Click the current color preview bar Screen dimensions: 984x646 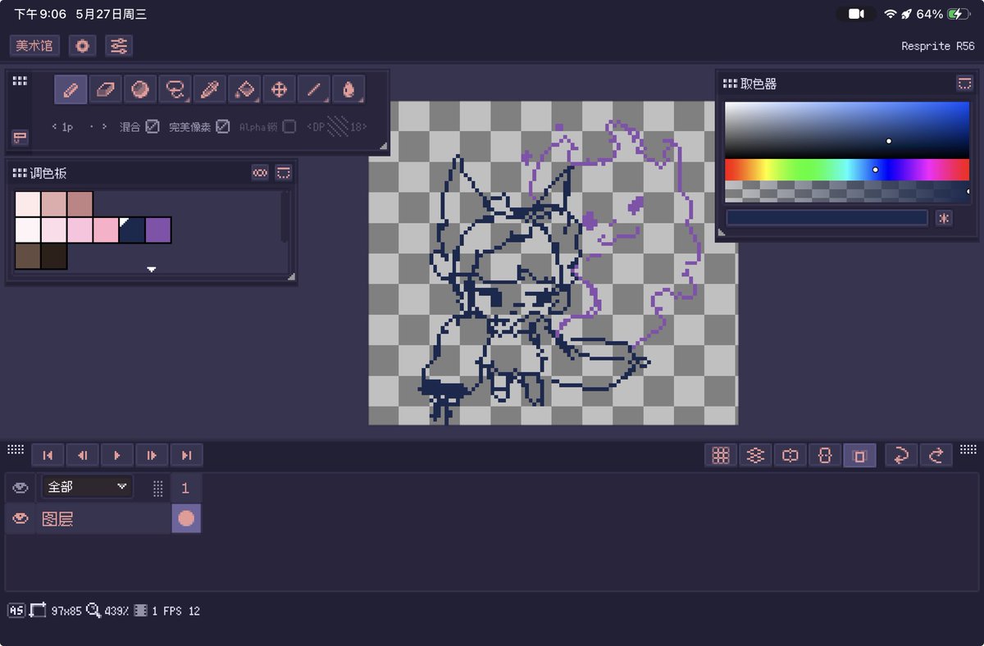point(827,218)
